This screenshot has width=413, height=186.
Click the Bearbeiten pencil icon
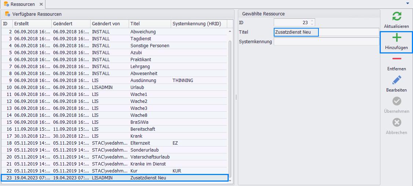tap(397, 80)
